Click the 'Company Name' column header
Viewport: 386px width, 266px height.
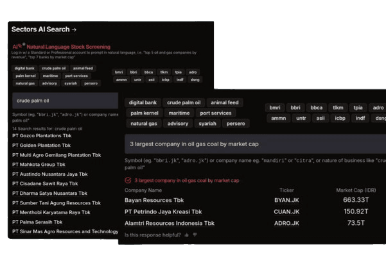(143, 190)
